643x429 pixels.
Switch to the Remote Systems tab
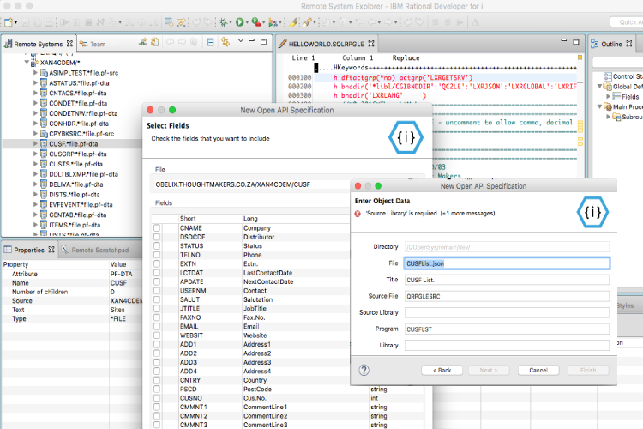pos(38,44)
